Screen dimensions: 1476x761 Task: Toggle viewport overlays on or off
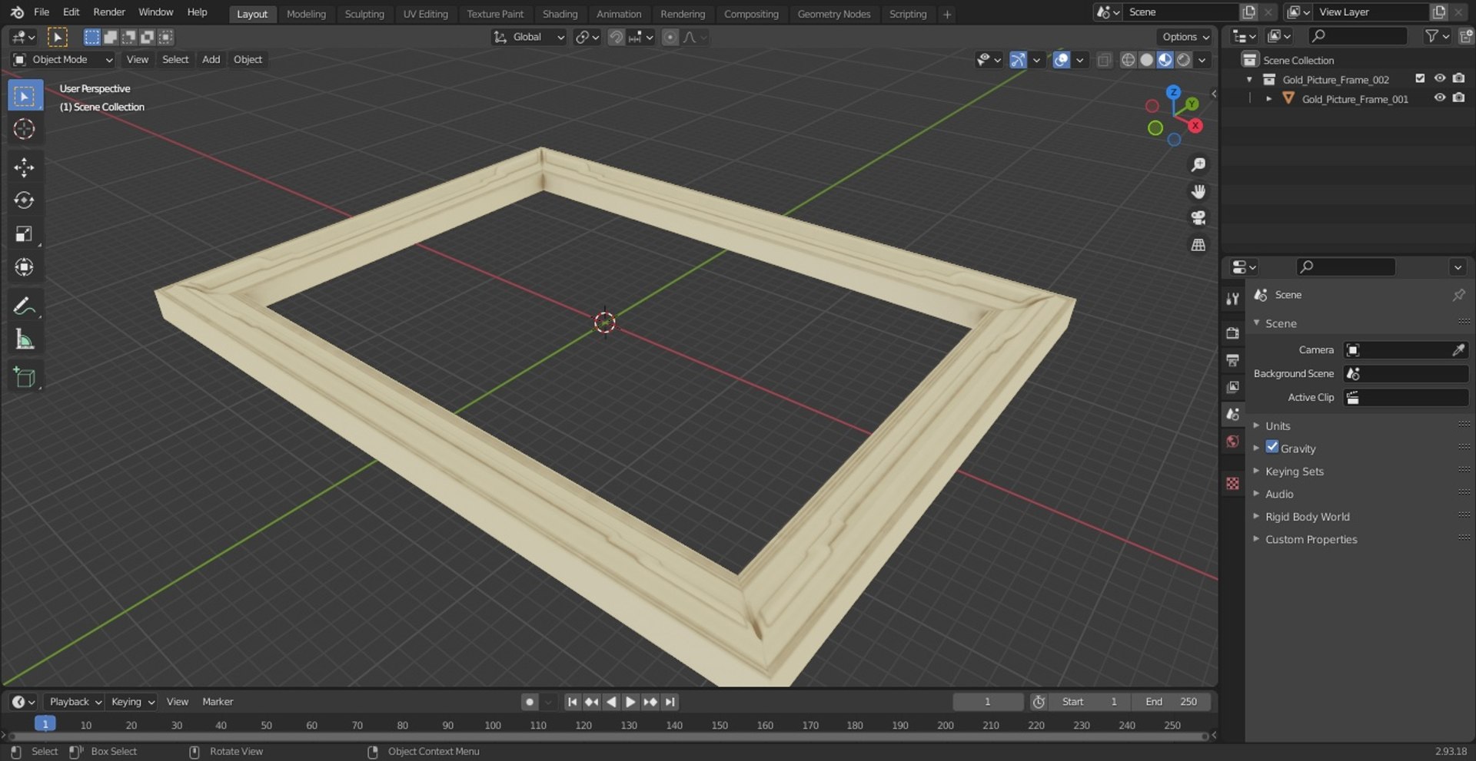coord(1061,60)
